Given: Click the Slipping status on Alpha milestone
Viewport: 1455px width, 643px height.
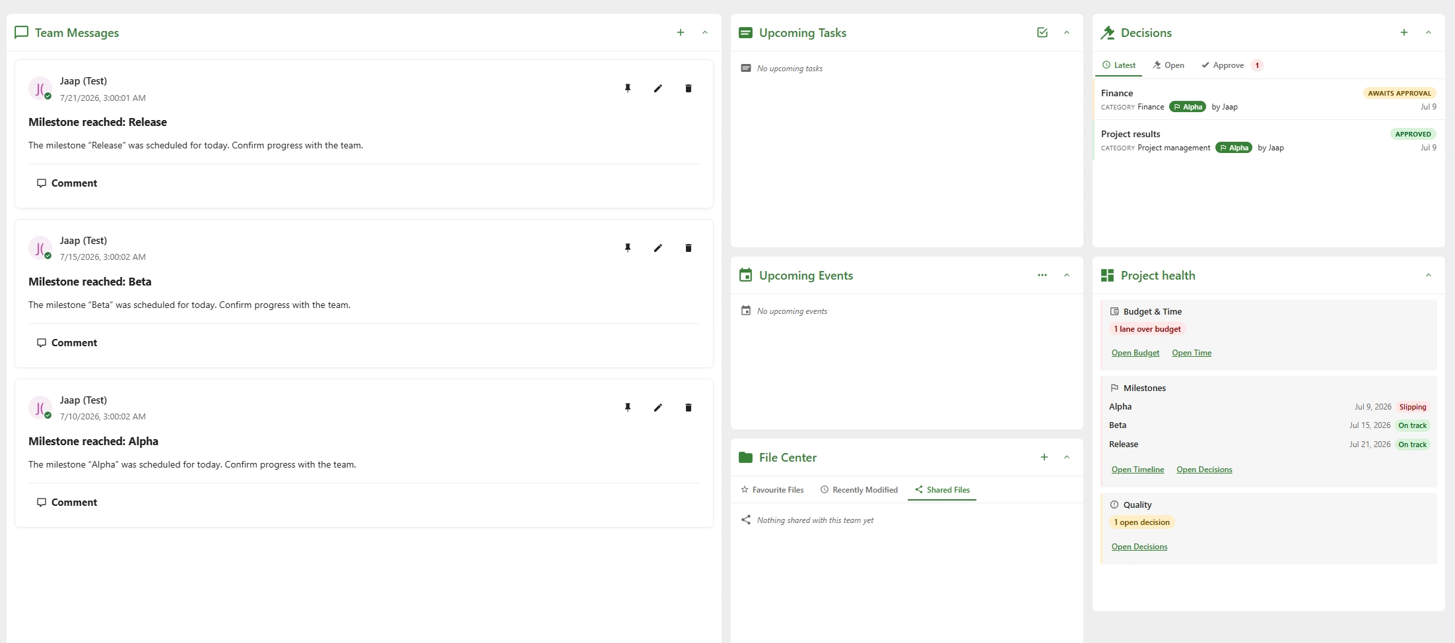Looking at the screenshot, I should click(1413, 407).
